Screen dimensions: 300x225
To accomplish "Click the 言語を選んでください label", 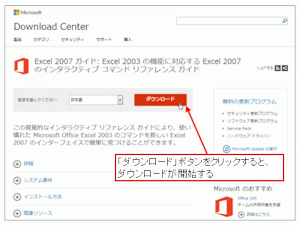I will tap(38, 100).
